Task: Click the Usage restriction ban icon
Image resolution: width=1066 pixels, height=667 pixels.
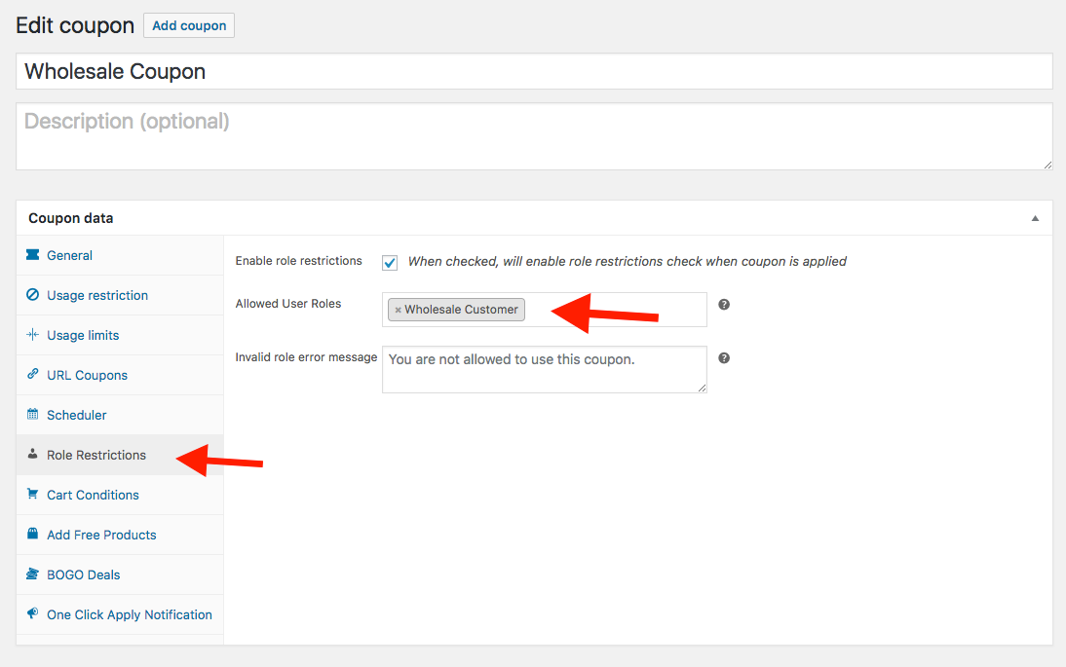Action: 33,295
